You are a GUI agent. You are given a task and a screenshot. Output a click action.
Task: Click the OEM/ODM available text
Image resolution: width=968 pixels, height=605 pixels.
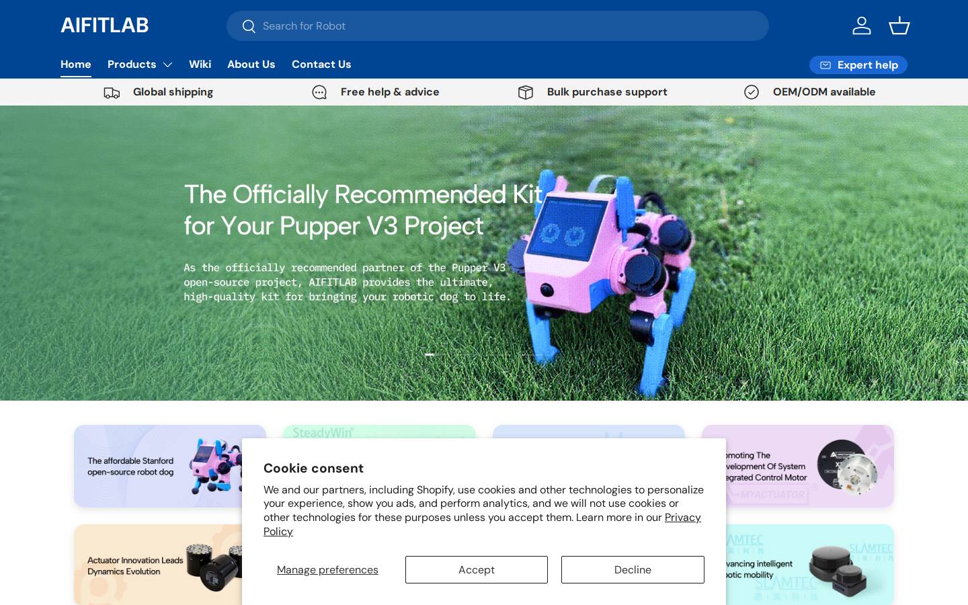[824, 92]
